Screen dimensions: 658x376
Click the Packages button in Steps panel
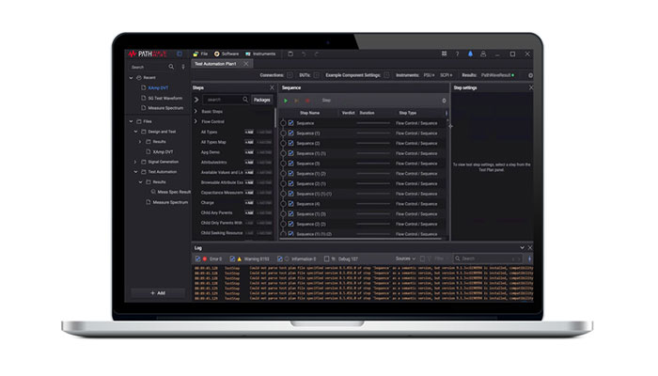[x=262, y=99]
